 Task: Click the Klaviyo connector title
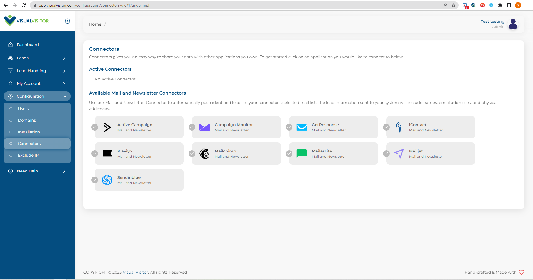pos(125,151)
